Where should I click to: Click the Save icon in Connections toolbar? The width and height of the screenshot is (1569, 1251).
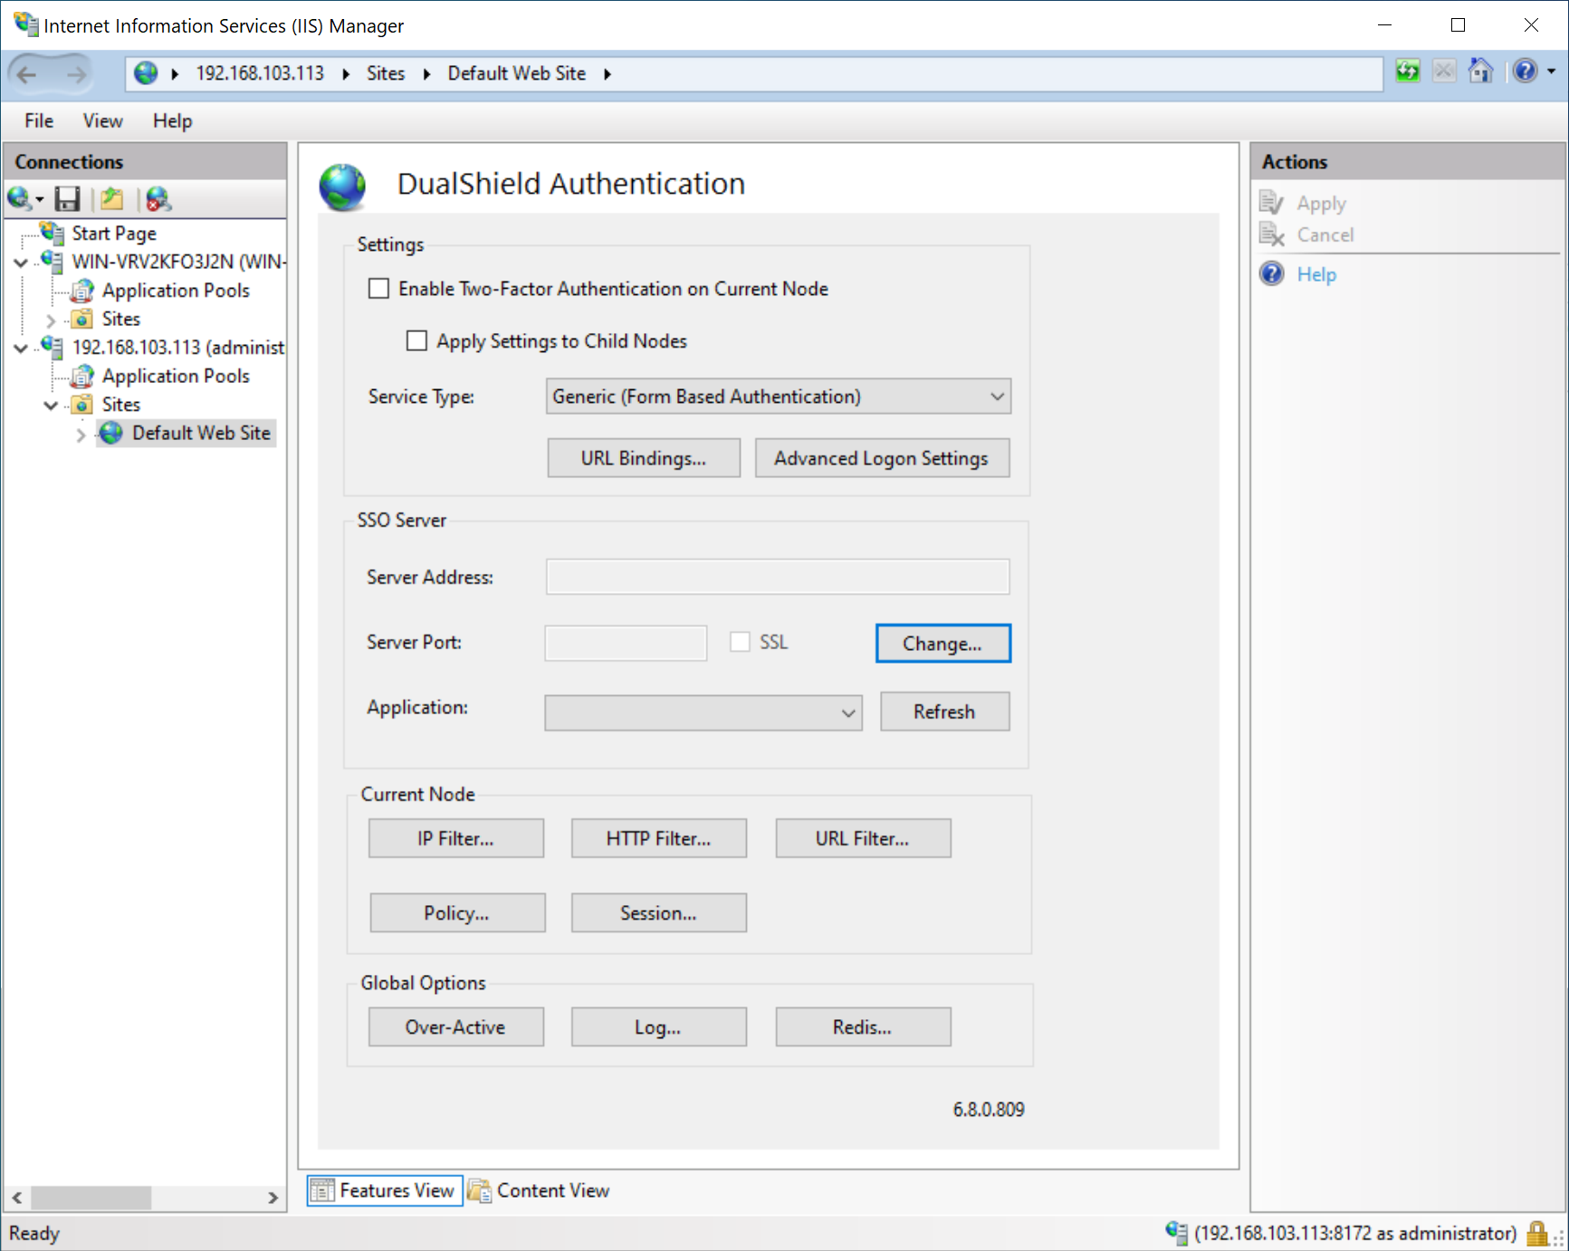68,198
